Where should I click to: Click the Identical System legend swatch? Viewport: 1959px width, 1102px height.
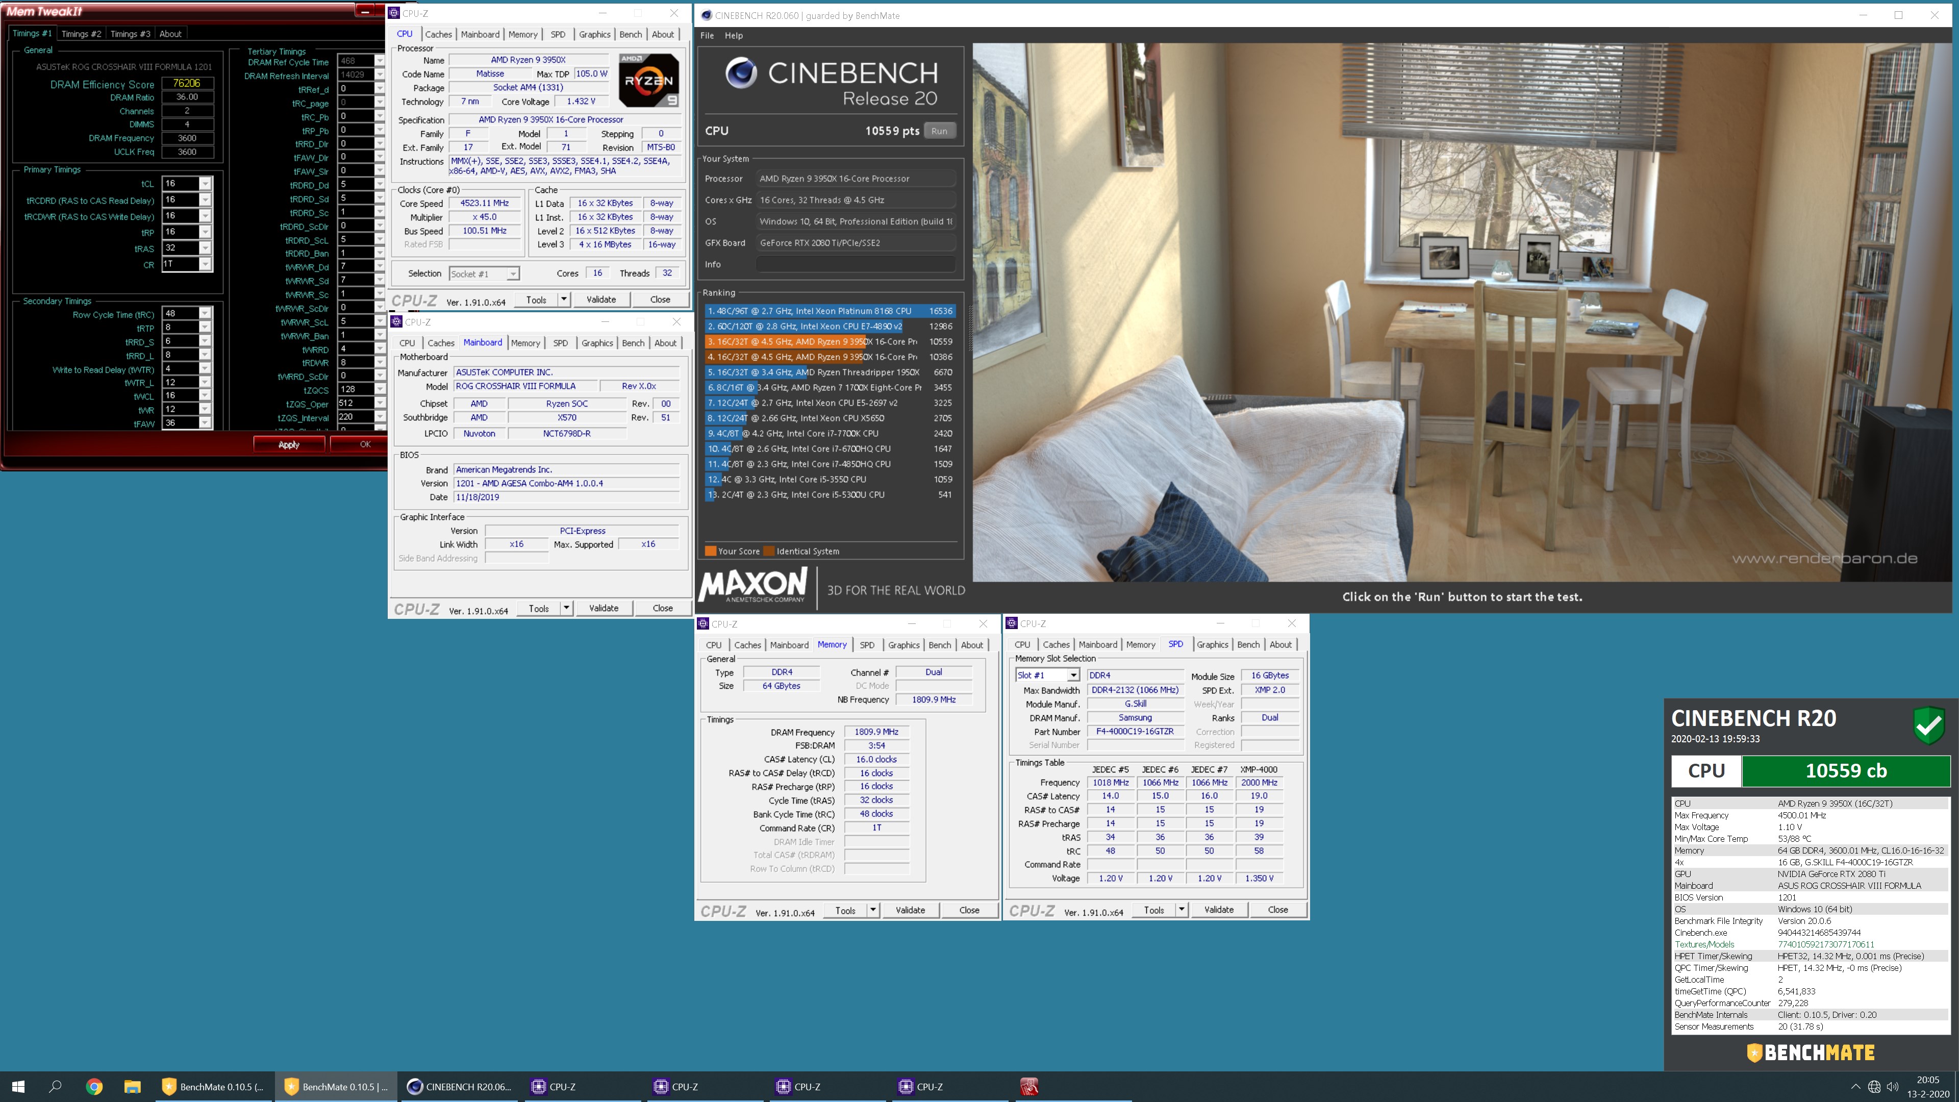click(769, 552)
